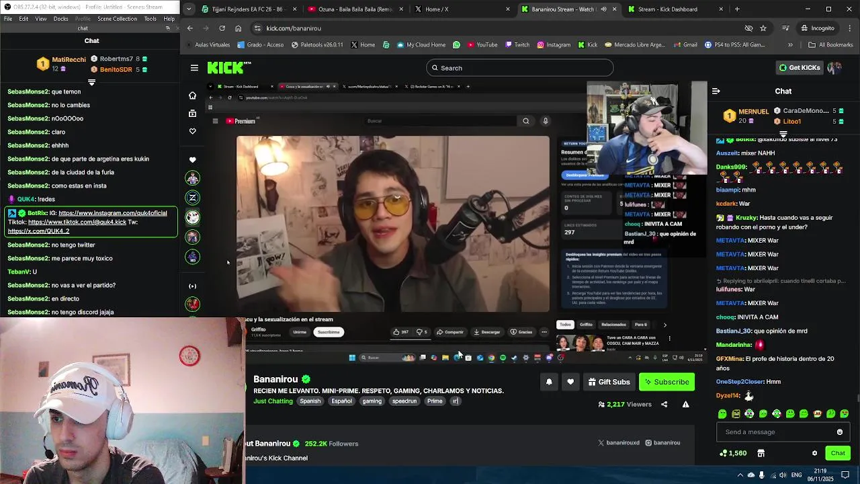Expand the OBS chat leaderboard arrow

92,82
